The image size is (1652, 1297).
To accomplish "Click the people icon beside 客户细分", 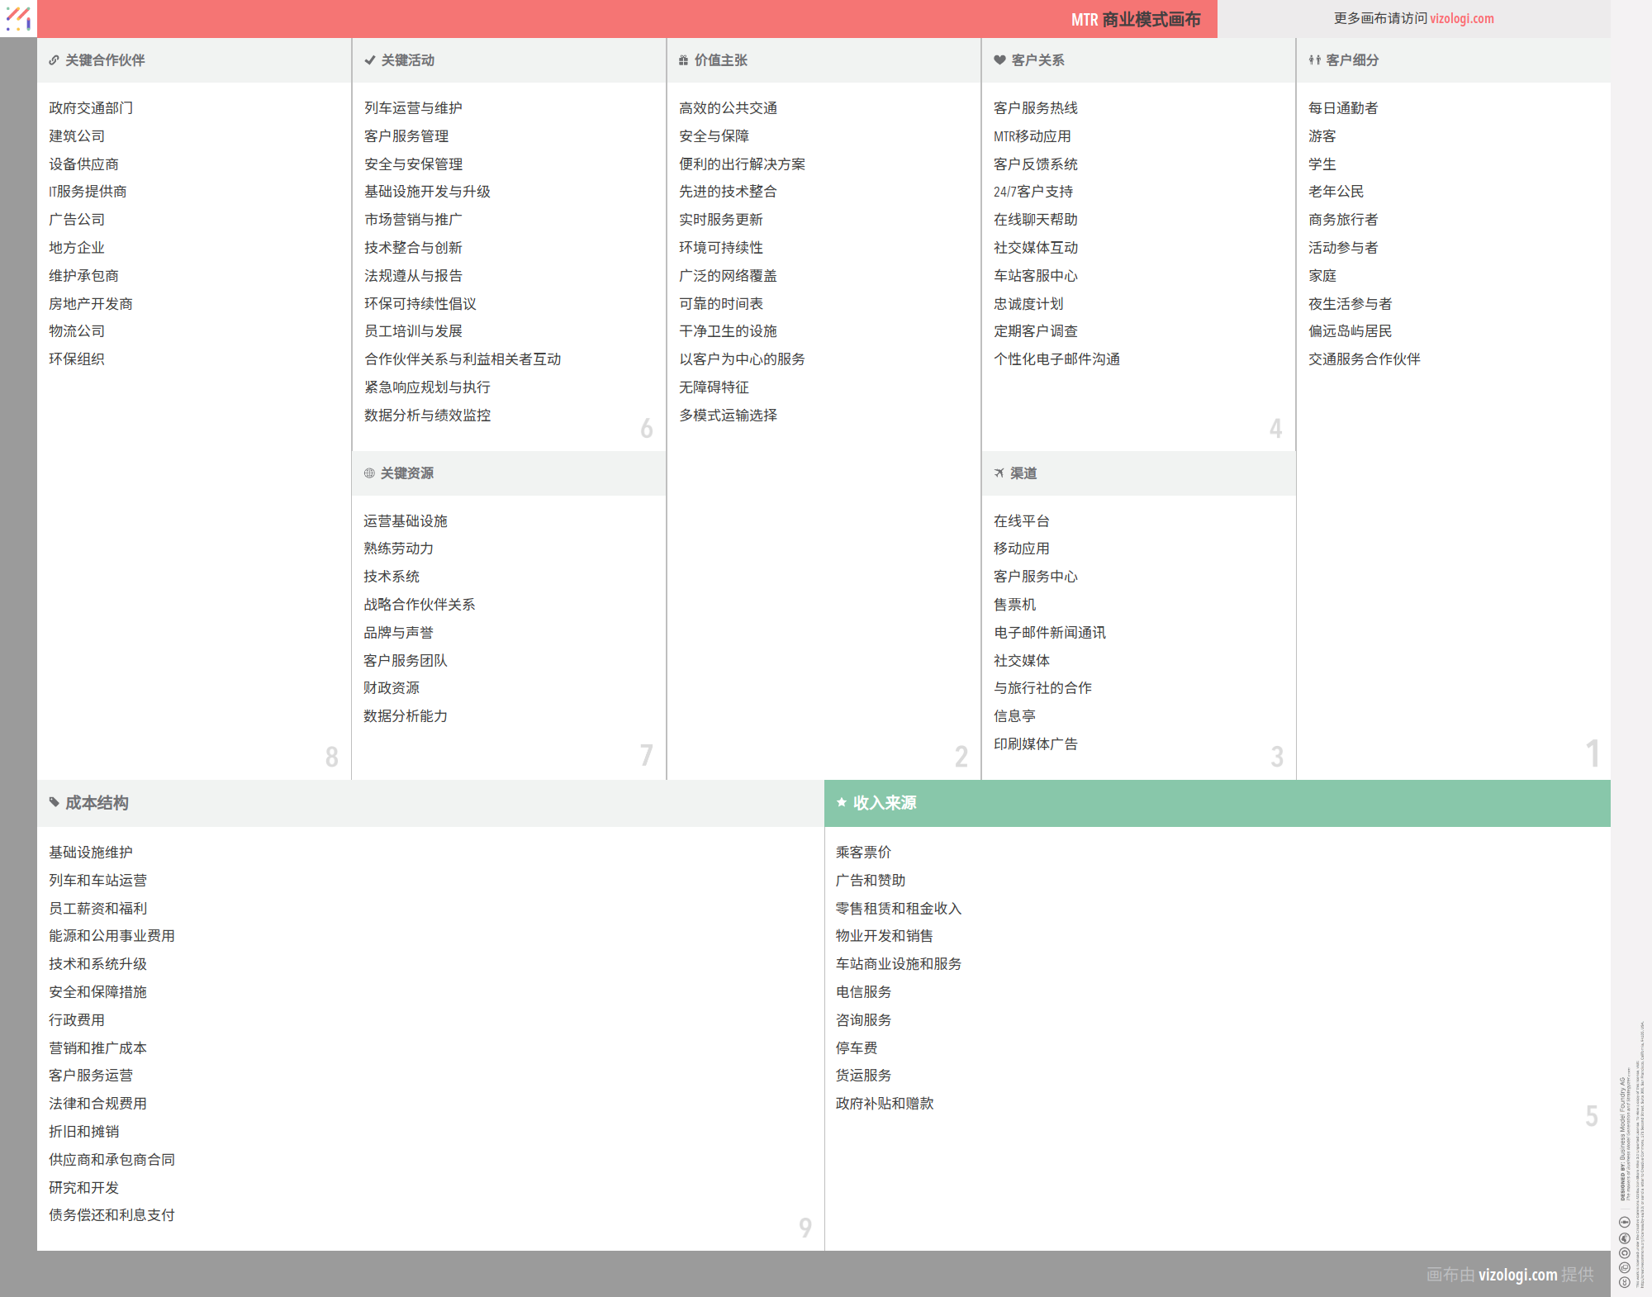I will click(x=1314, y=60).
